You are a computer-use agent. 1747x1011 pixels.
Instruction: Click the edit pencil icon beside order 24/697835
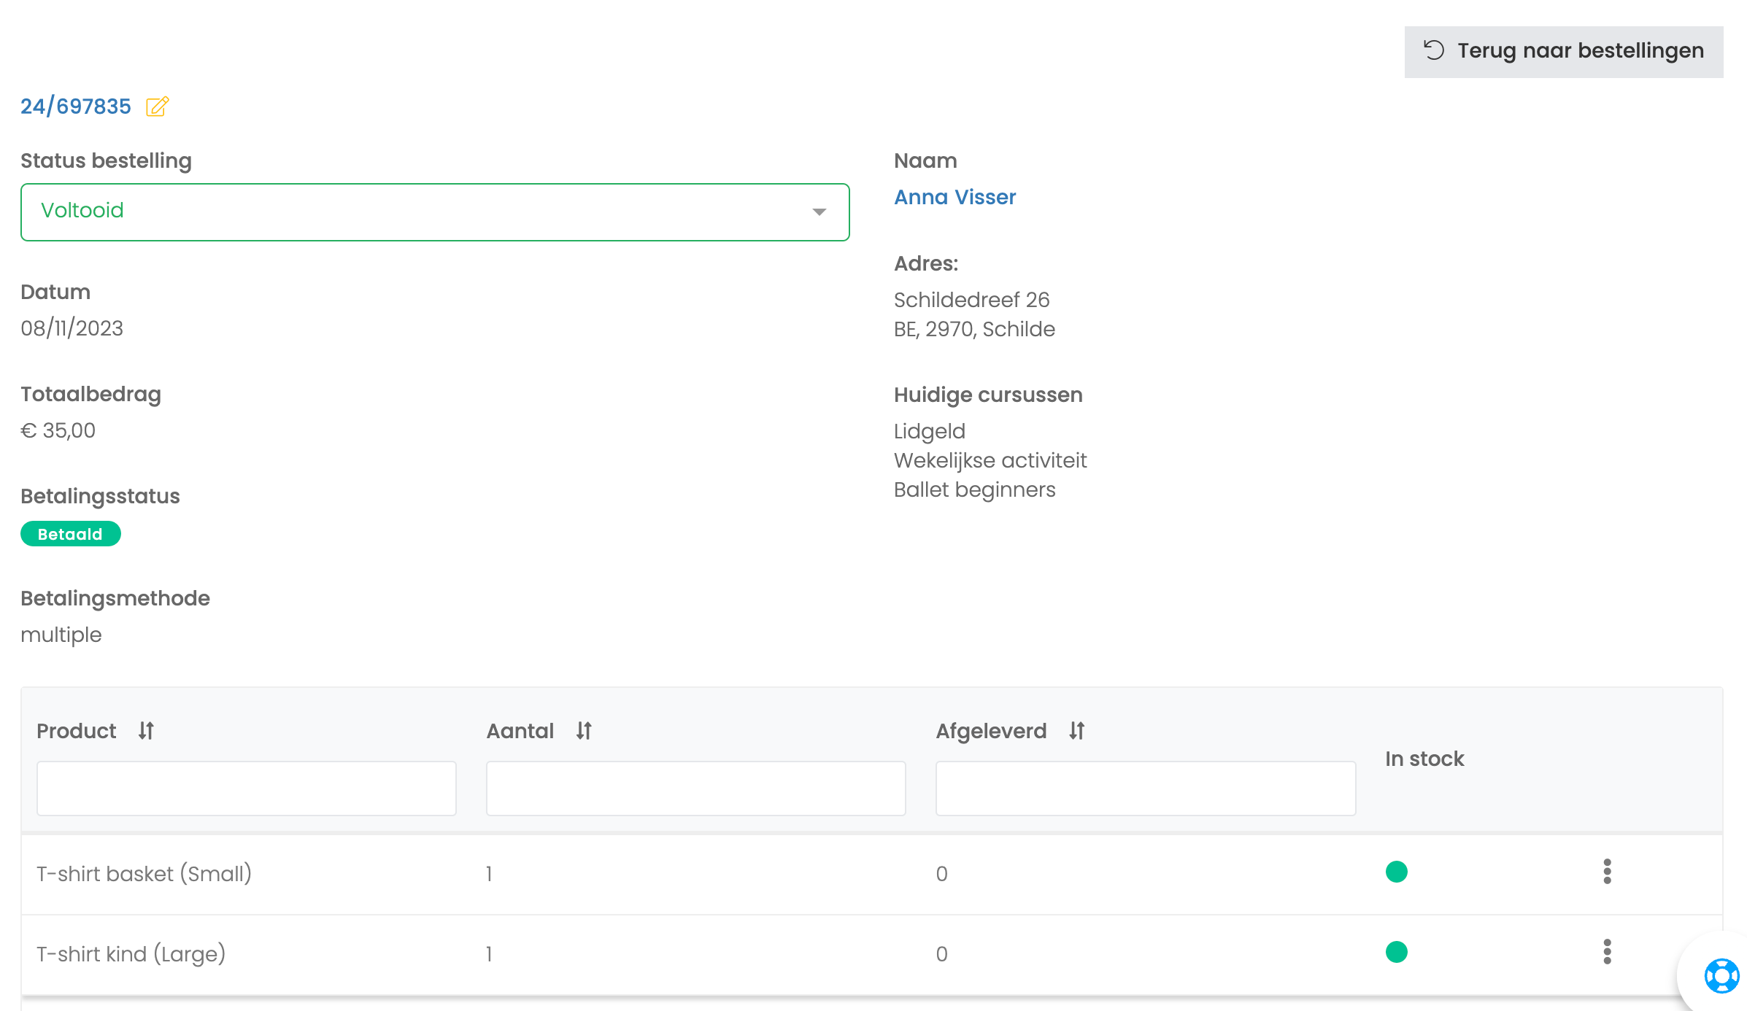158,106
